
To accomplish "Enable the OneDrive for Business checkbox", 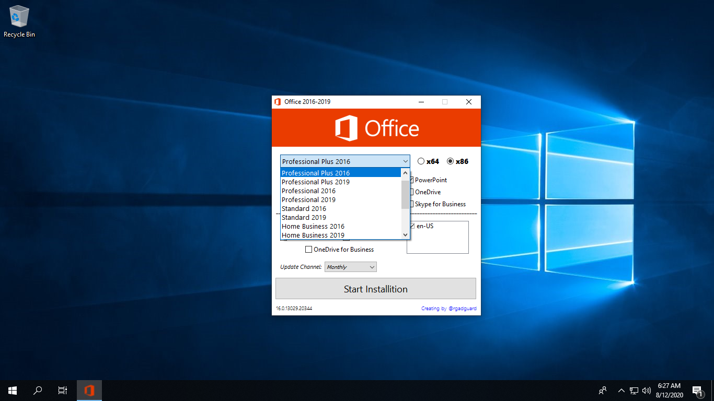I will [309, 250].
